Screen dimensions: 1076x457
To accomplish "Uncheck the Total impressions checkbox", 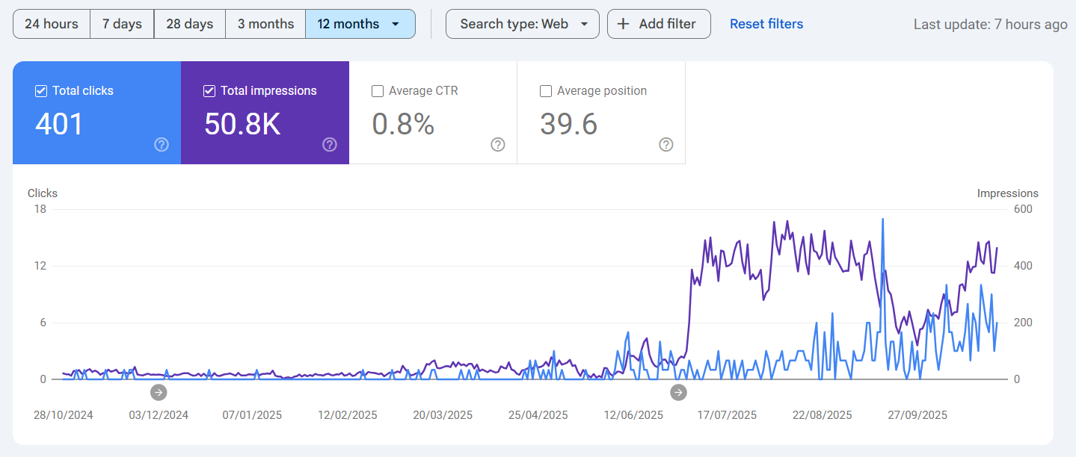I will 209,90.
